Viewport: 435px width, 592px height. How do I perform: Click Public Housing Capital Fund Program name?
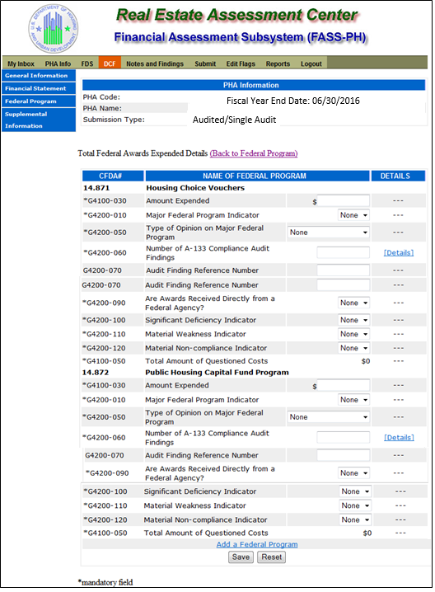pyautogui.click(x=217, y=373)
